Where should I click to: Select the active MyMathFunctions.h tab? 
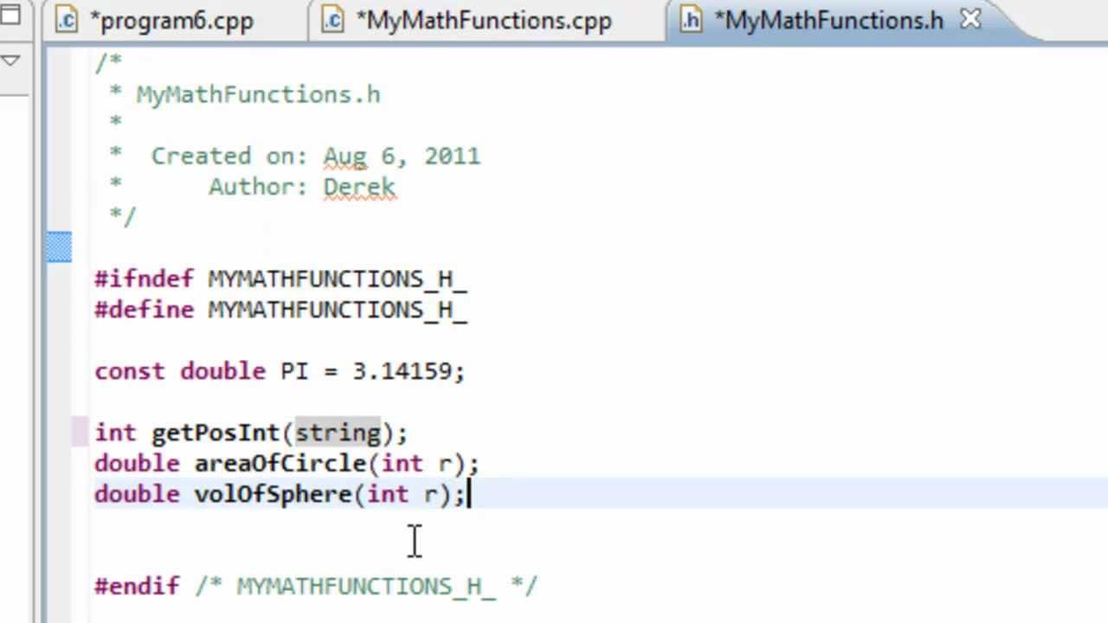coord(827,20)
